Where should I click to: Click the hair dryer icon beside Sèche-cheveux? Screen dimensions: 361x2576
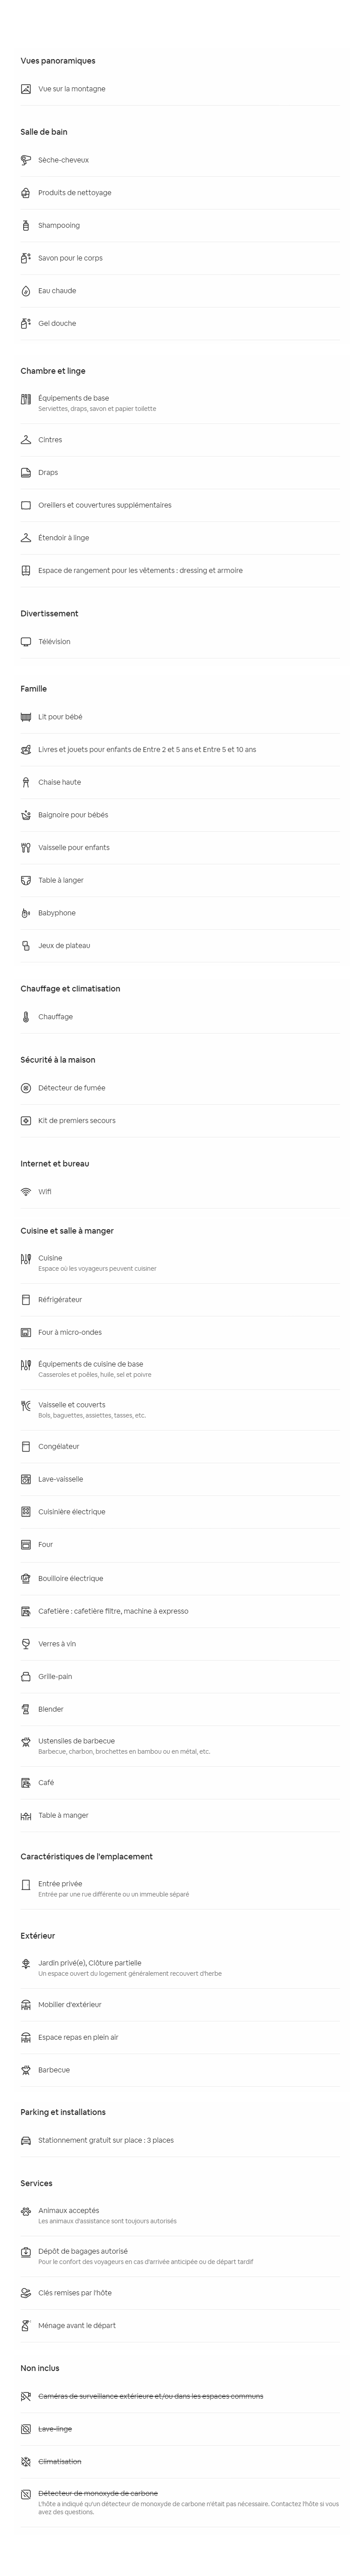pyautogui.click(x=26, y=160)
